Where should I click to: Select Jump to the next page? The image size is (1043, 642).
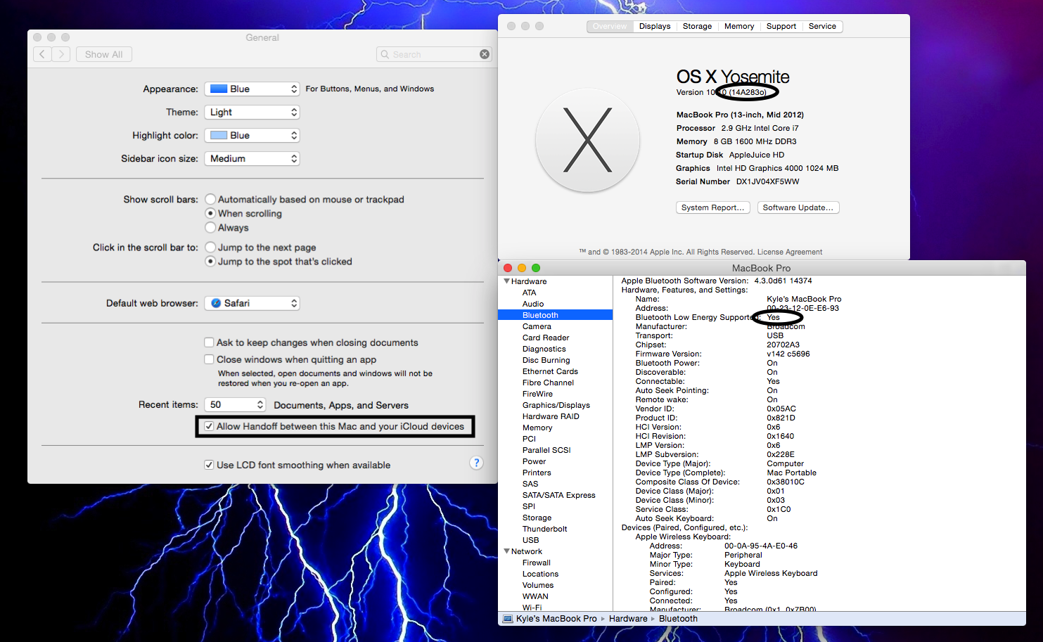point(210,247)
